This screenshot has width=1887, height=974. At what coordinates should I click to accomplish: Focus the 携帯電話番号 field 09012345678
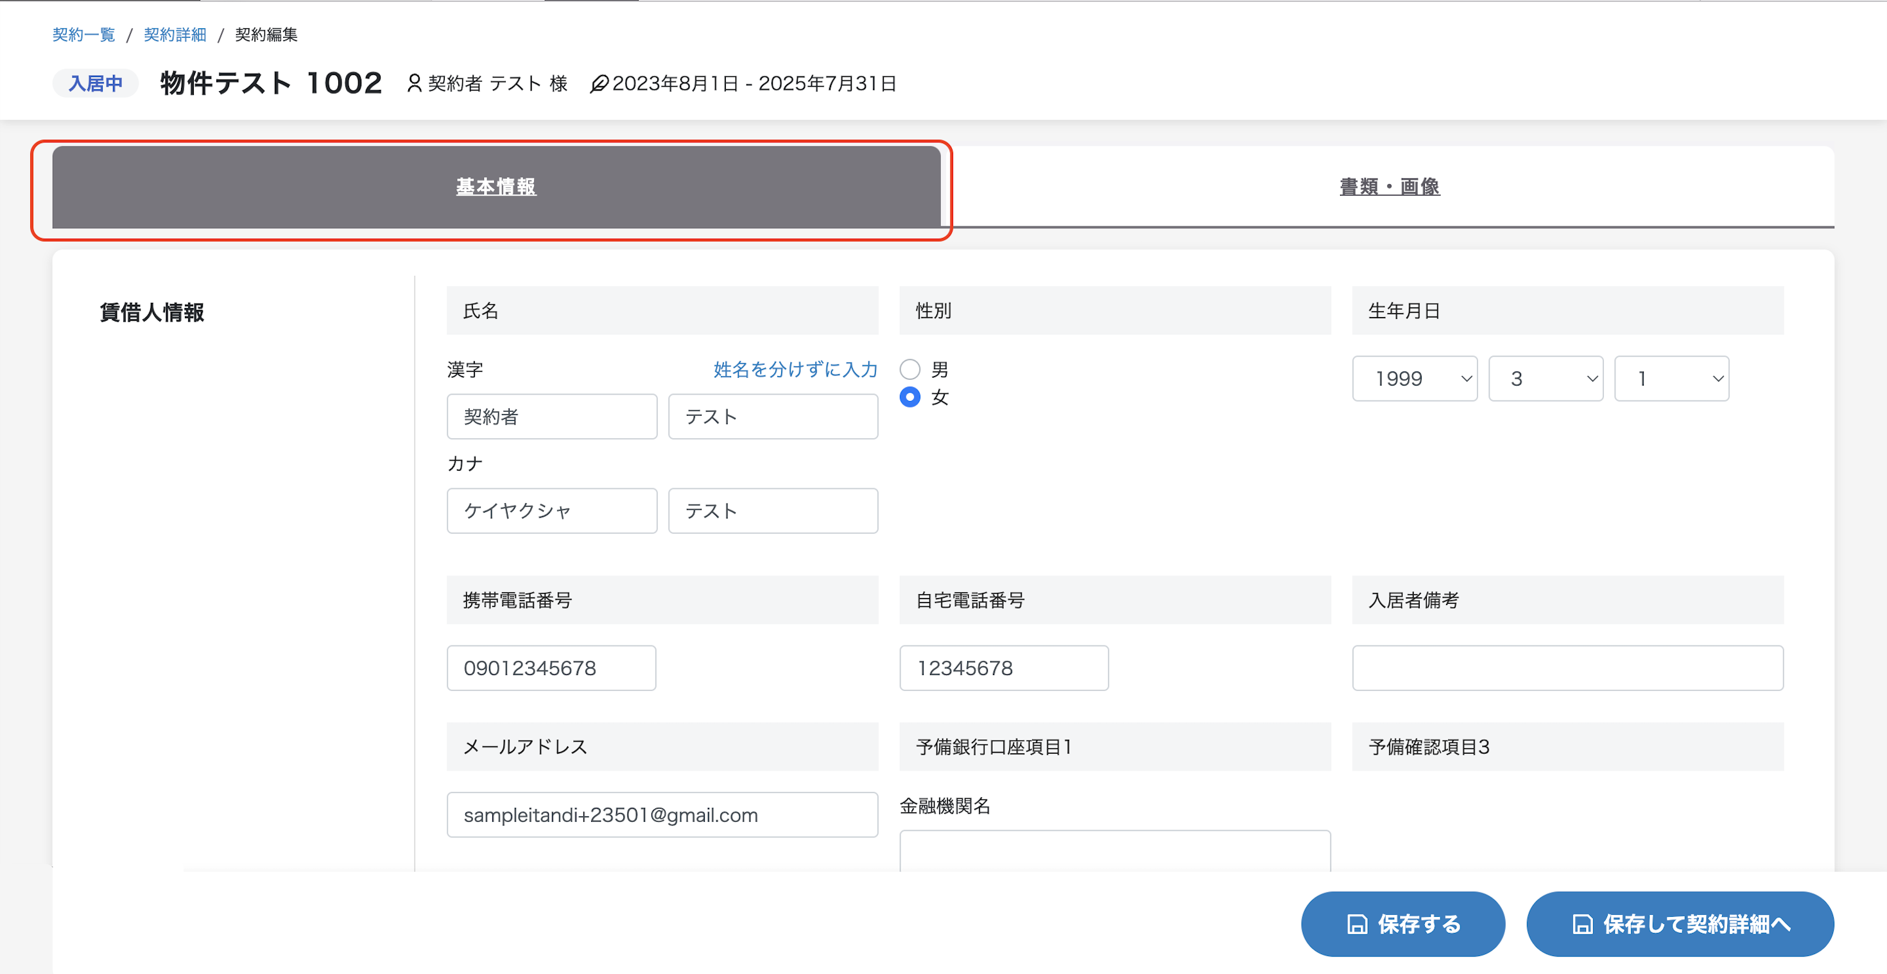click(x=551, y=668)
